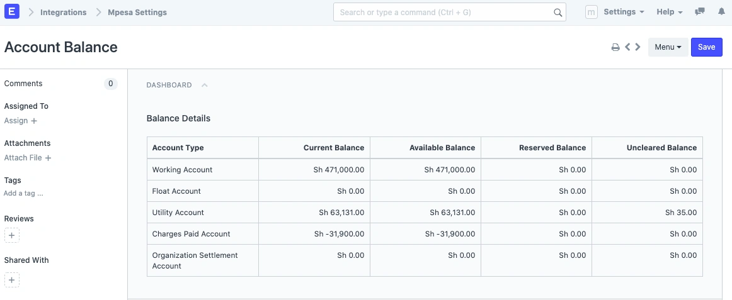The width and height of the screenshot is (732, 300).
Task: Click the print icon
Action: (615, 47)
